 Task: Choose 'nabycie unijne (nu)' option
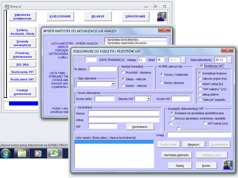[200, 78]
